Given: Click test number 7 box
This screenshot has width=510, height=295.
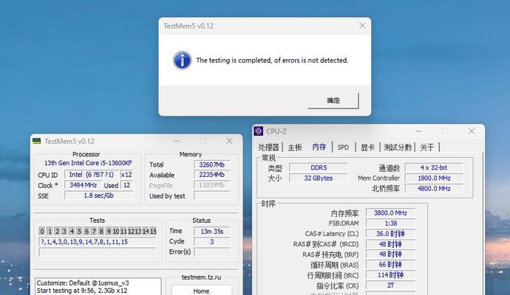Looking at the screenshot, I should pos(94,231).
